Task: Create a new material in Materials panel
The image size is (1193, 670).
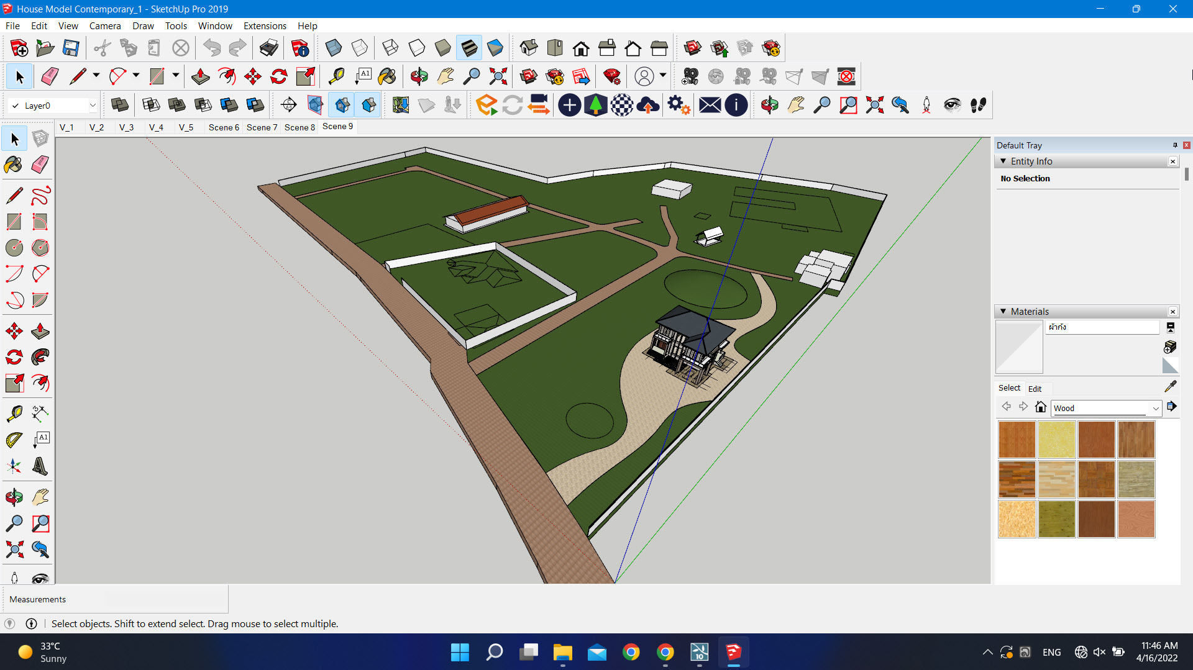Action: [x=1170, y=346]
